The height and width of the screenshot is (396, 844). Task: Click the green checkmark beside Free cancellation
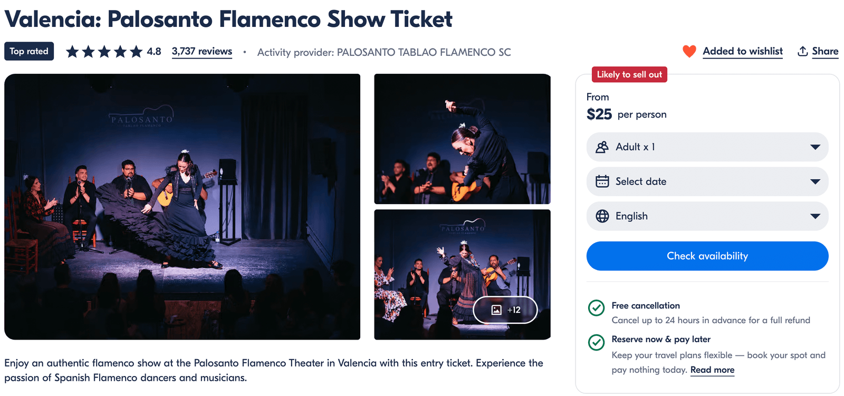click(x=596, y=306)
